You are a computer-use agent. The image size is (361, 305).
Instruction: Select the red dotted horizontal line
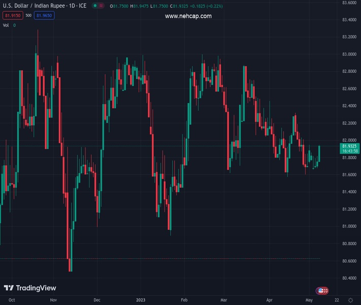[x=153, y=259]
